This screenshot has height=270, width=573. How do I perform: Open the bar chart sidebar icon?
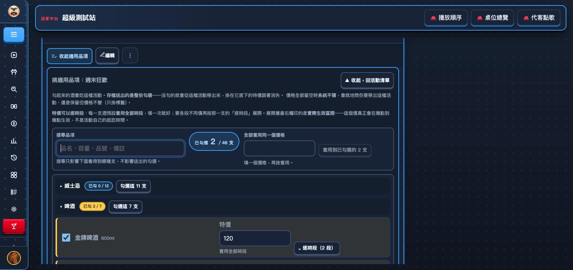click(x=14, y=141)
